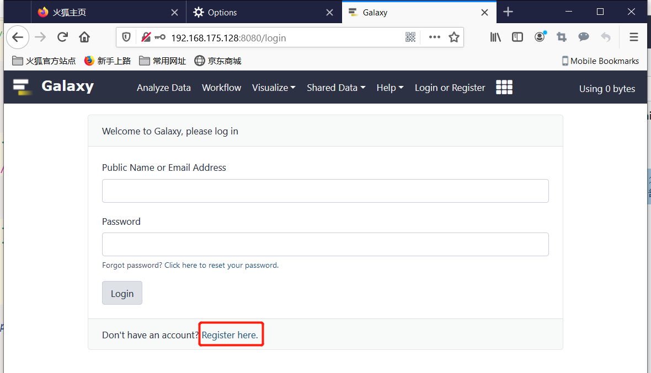Follow the Register here link
The width and height of the screenshot is (651, 373).
click(230, 335)
